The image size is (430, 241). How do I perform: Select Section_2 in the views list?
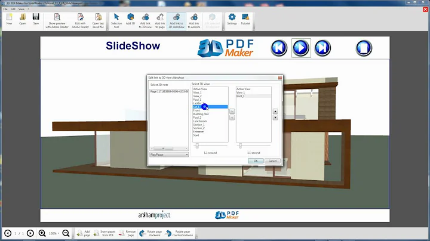coord(199,128)
